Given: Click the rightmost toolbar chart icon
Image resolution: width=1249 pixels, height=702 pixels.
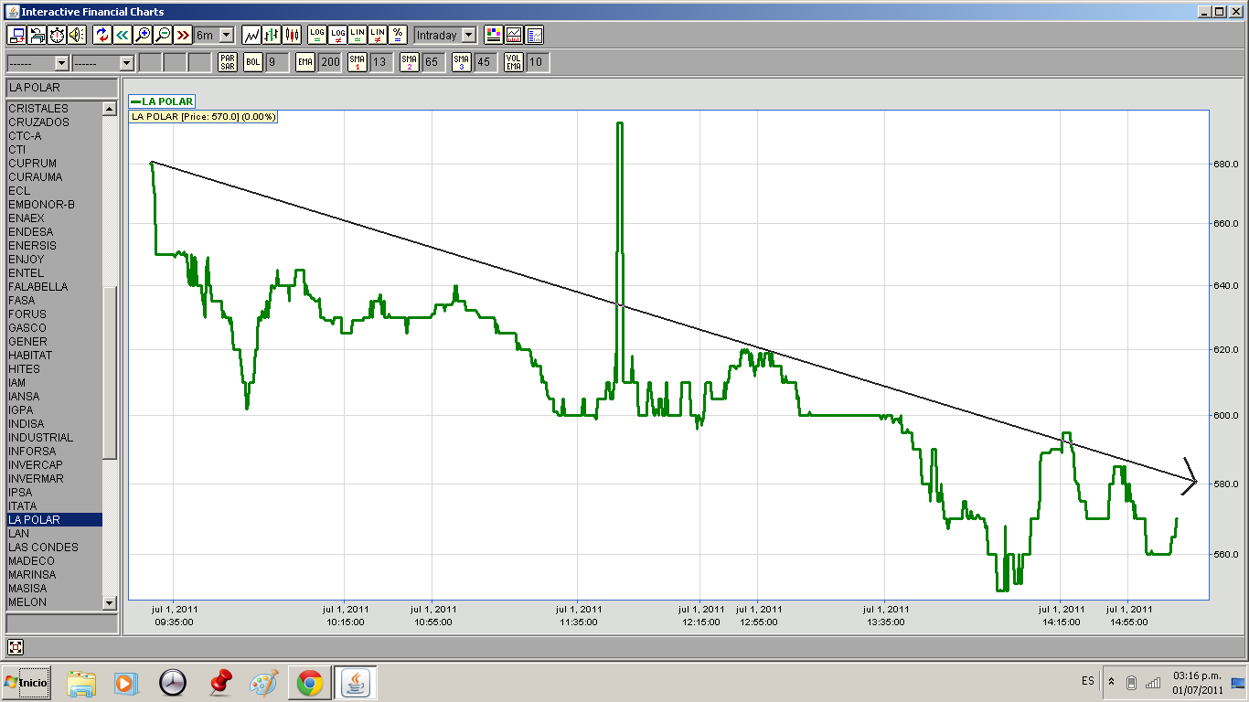Looking at the screenshot, I should (535, 35).
